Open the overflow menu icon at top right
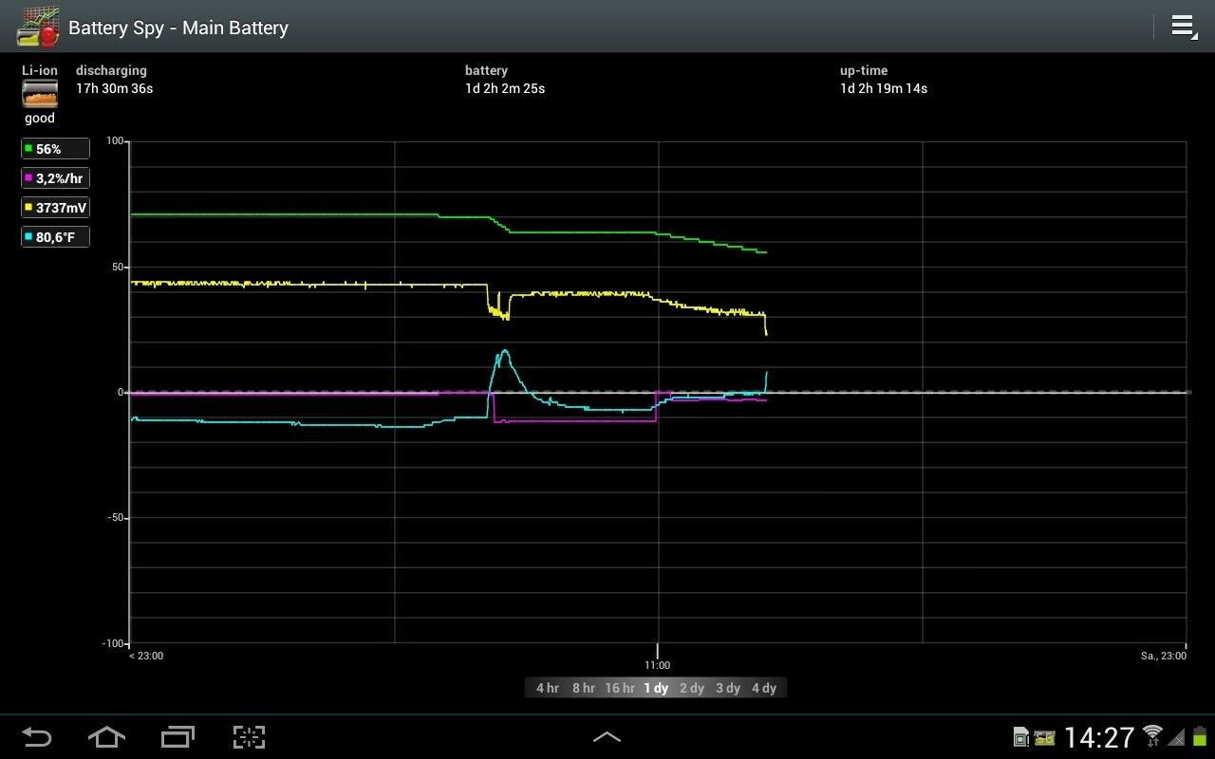 tap(1184, 27)
